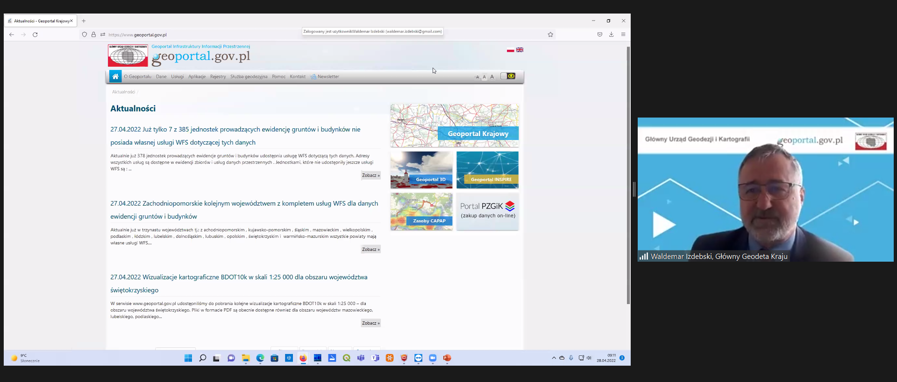This screenshot has width=897, height=382.
Task: Open the Windows Start menu
Action: point(188,358)
